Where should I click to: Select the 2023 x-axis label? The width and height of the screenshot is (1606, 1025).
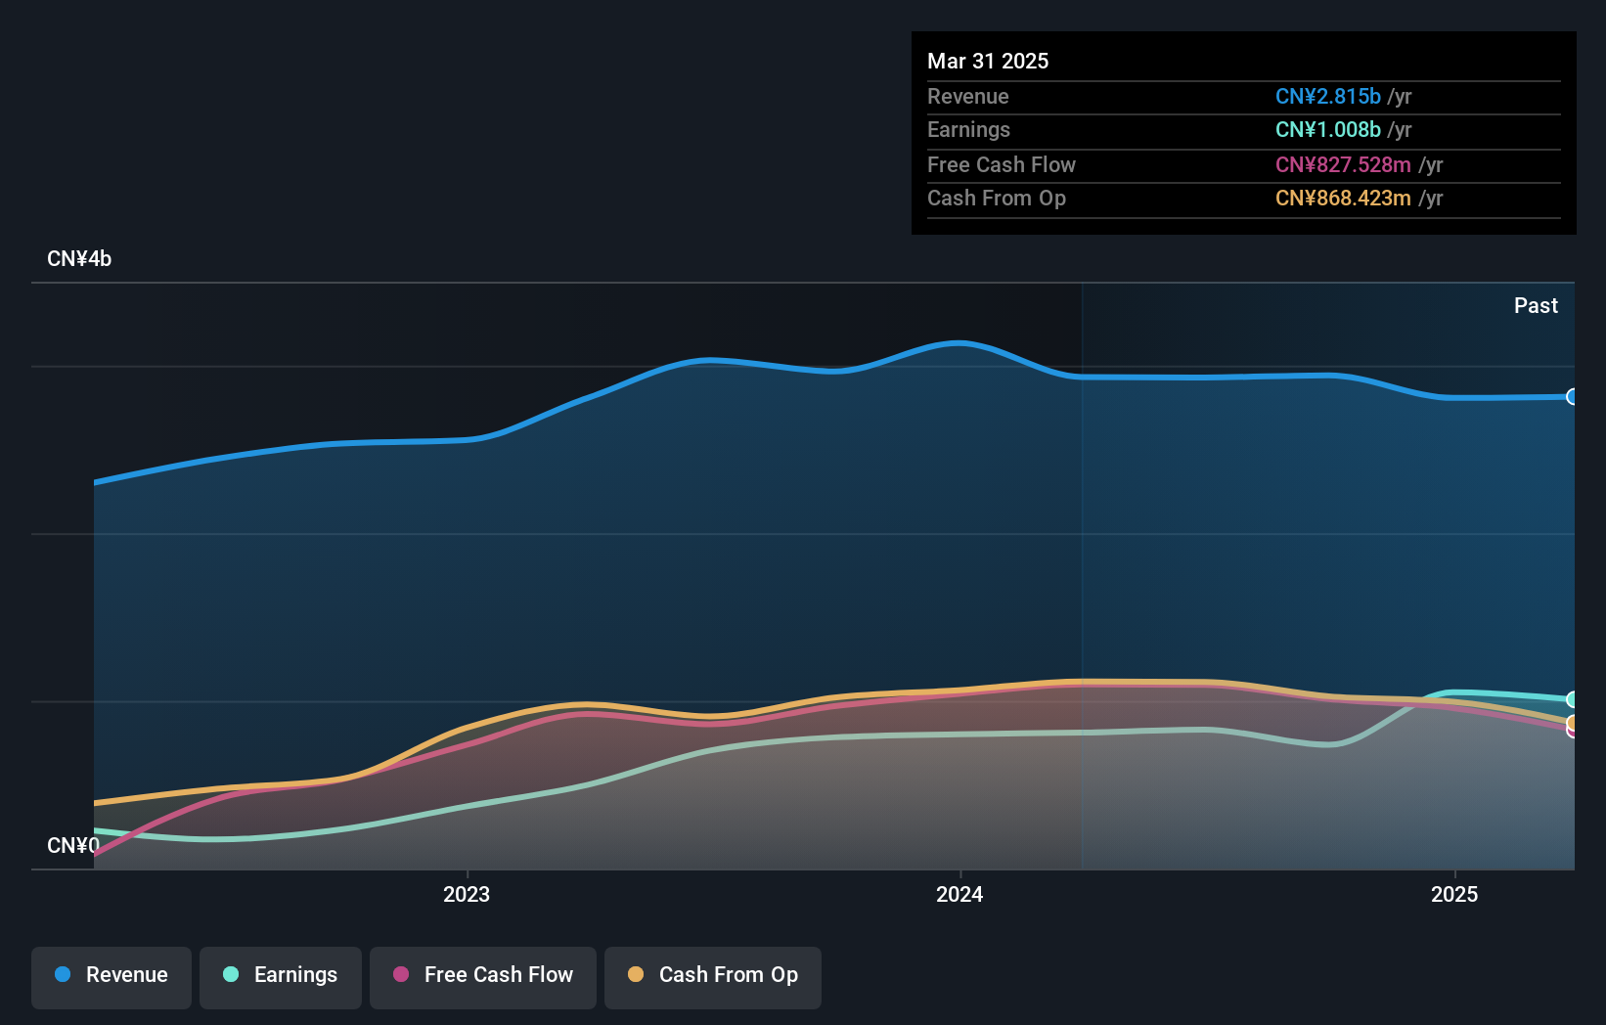[x=467, y=894]
